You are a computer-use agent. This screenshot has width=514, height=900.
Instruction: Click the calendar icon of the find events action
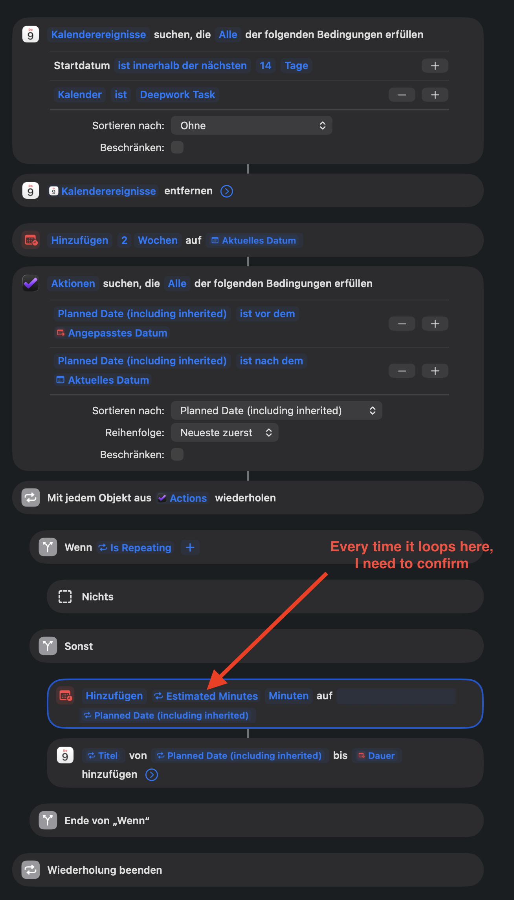click(x=31, y=35)
